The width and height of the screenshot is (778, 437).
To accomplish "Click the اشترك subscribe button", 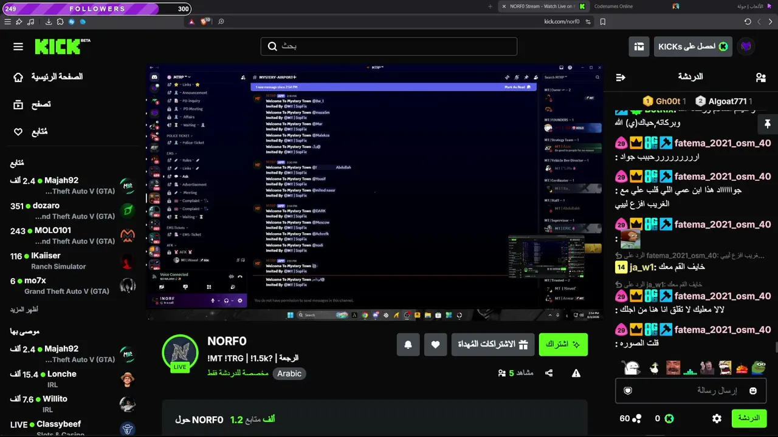I will point(563,345).
